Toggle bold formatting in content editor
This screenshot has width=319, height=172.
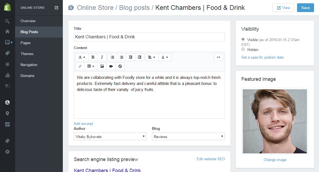[x=93, y=57]
